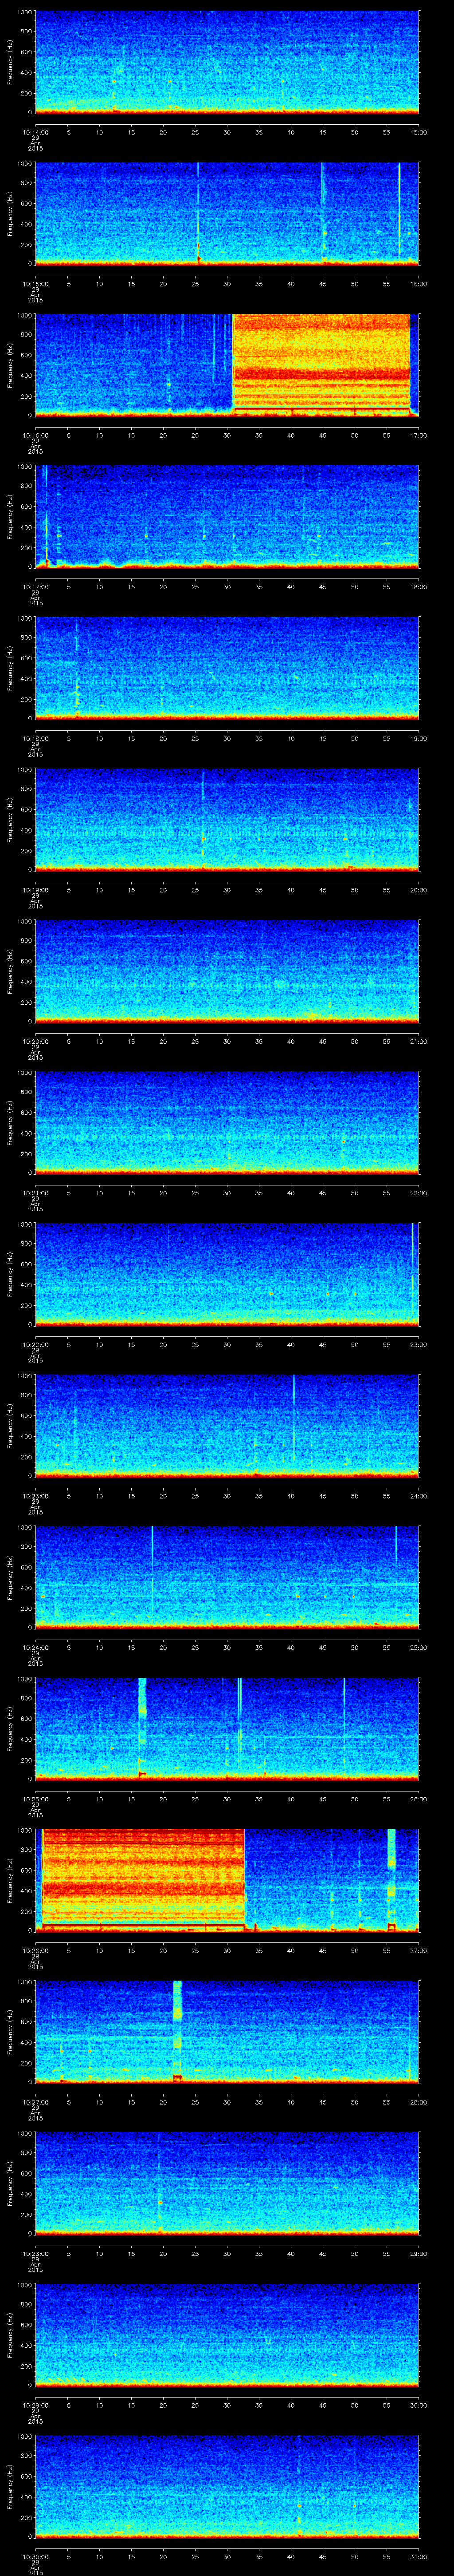Click the 24:00 end time label

click(x=418, y=1496)
